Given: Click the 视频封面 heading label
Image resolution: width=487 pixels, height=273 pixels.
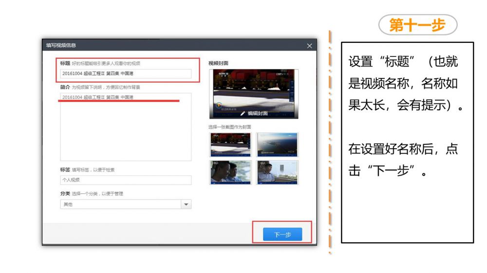Looking at the screenshot, I should click(x=218, y=63).
